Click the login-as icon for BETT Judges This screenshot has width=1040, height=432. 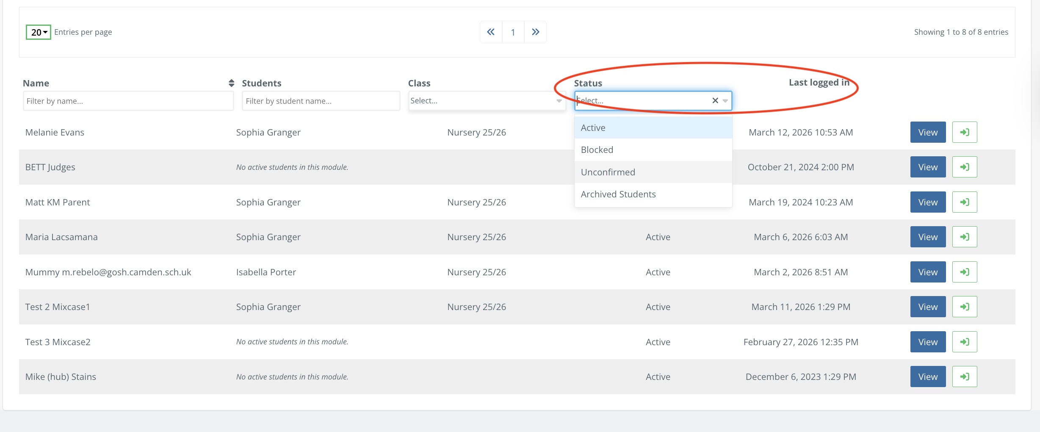click(964, 167)
